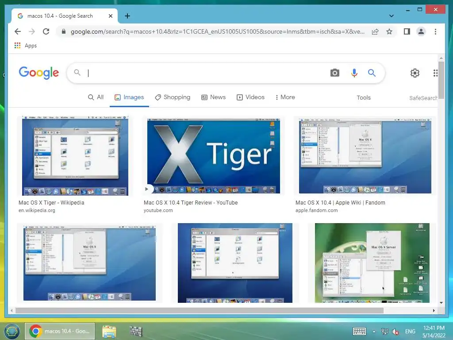Share this page icon in address bar

click(x=375, y=31)
